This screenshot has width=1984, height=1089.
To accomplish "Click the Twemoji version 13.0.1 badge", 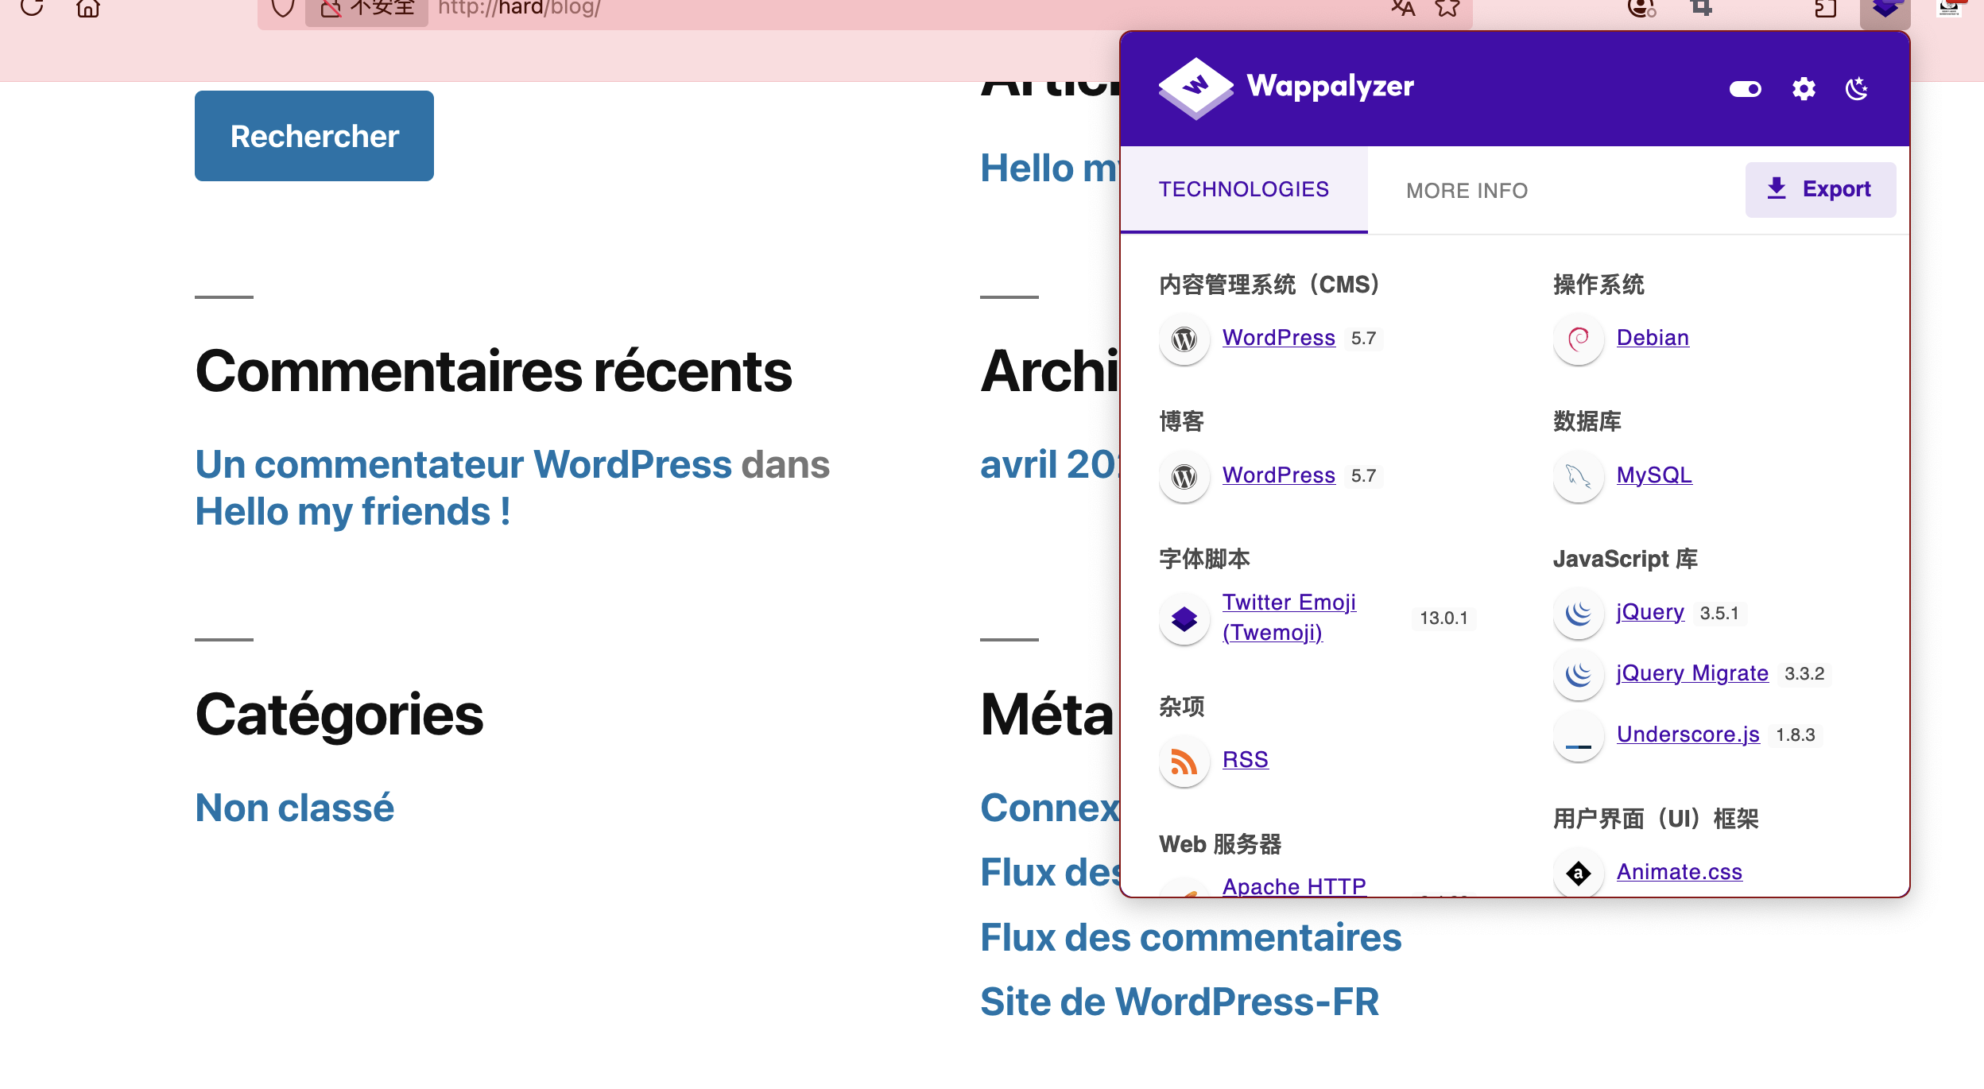I will 1443,618.
